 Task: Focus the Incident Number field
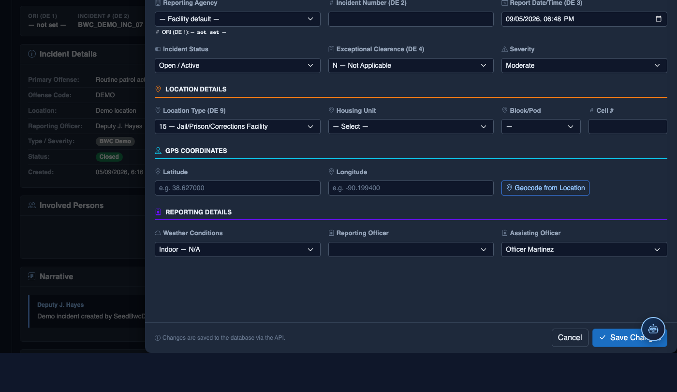coord(411,19)
